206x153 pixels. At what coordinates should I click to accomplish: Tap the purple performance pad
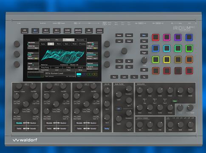coord(178,37)
